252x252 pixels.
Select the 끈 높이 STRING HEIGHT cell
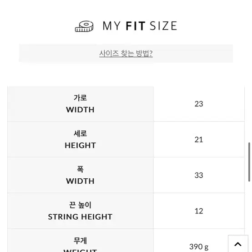(81, 211)
